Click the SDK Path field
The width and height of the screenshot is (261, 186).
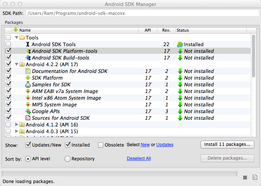143,13
